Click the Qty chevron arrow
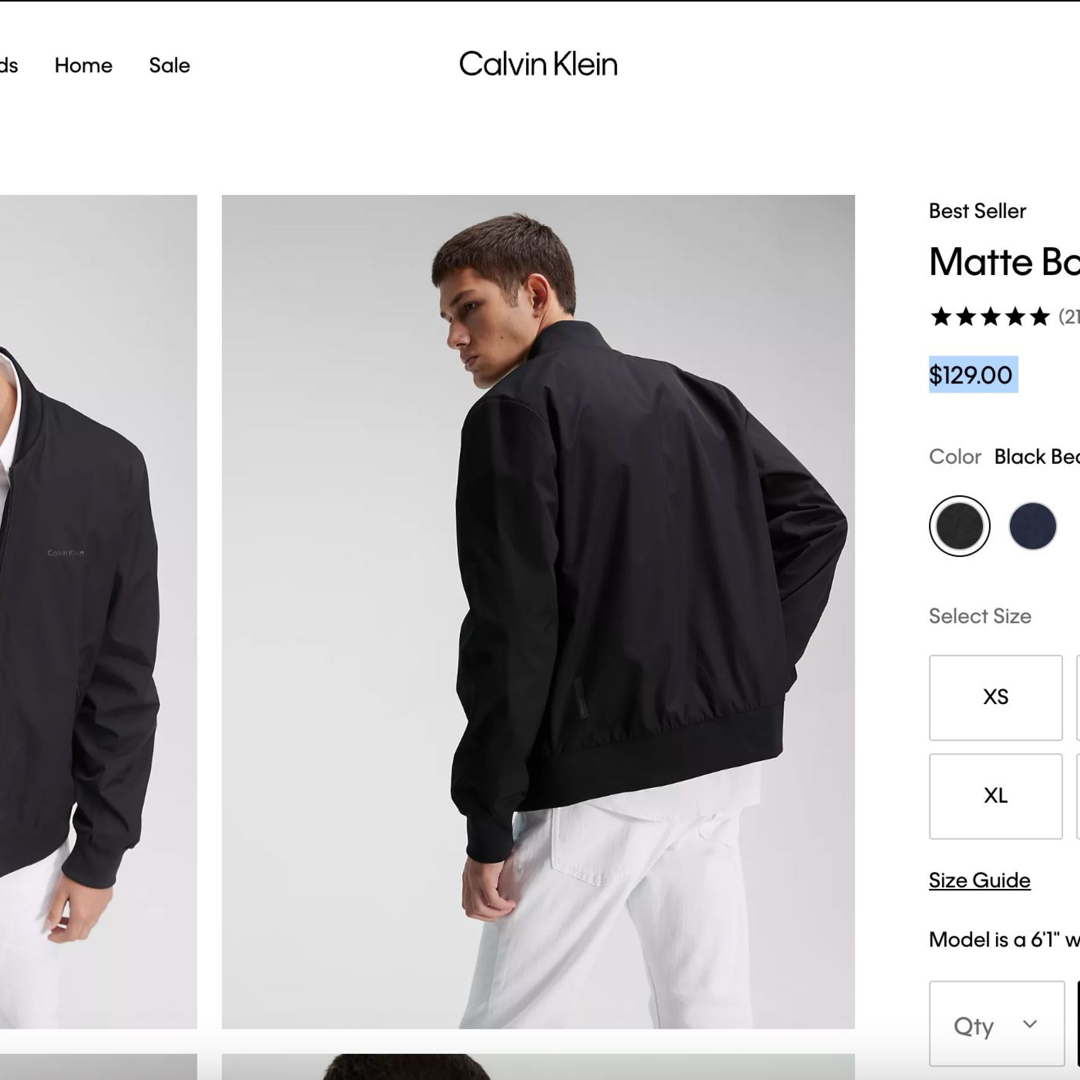Viewport: 1080px width, 1080px height. pos(1030,1024)
